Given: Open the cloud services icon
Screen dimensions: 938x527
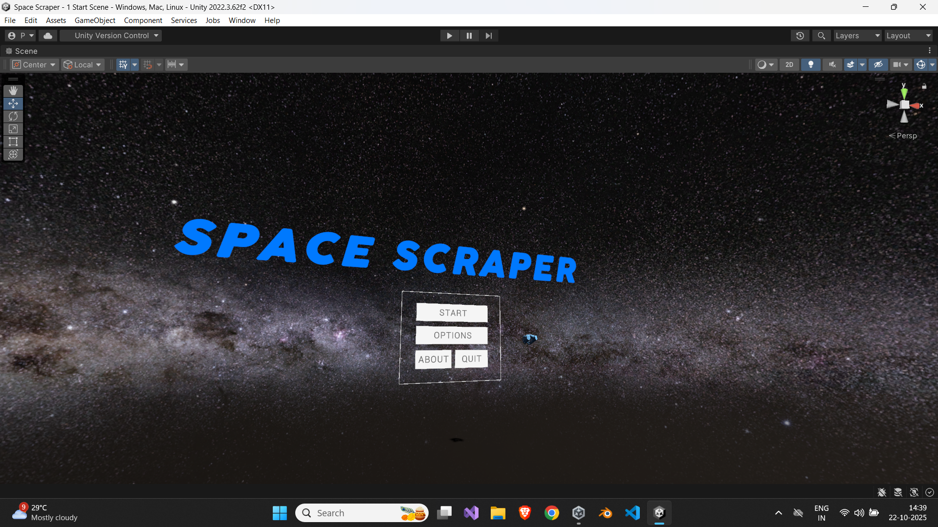Looking at the screenshot, I should tap(48, 36).
